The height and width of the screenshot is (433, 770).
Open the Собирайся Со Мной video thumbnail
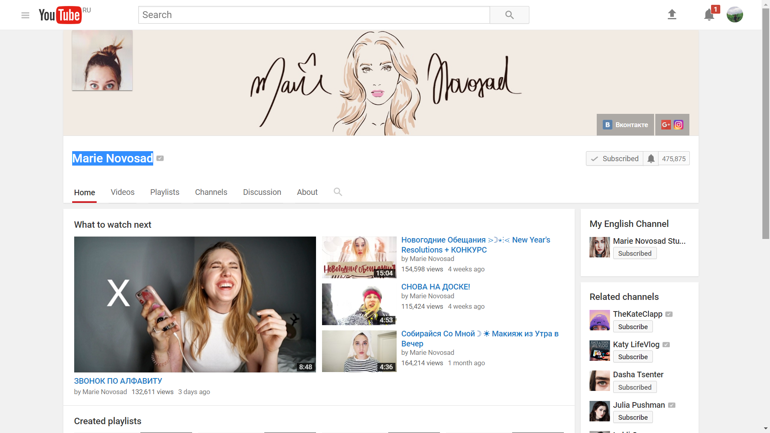tap(359, 351)
